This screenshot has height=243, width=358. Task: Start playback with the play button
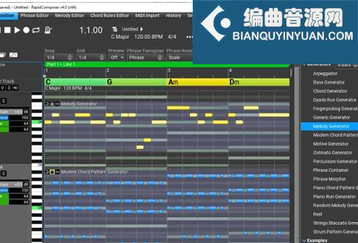point(17,30)
